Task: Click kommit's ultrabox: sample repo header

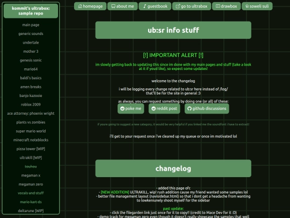Action: coord(31,11)
